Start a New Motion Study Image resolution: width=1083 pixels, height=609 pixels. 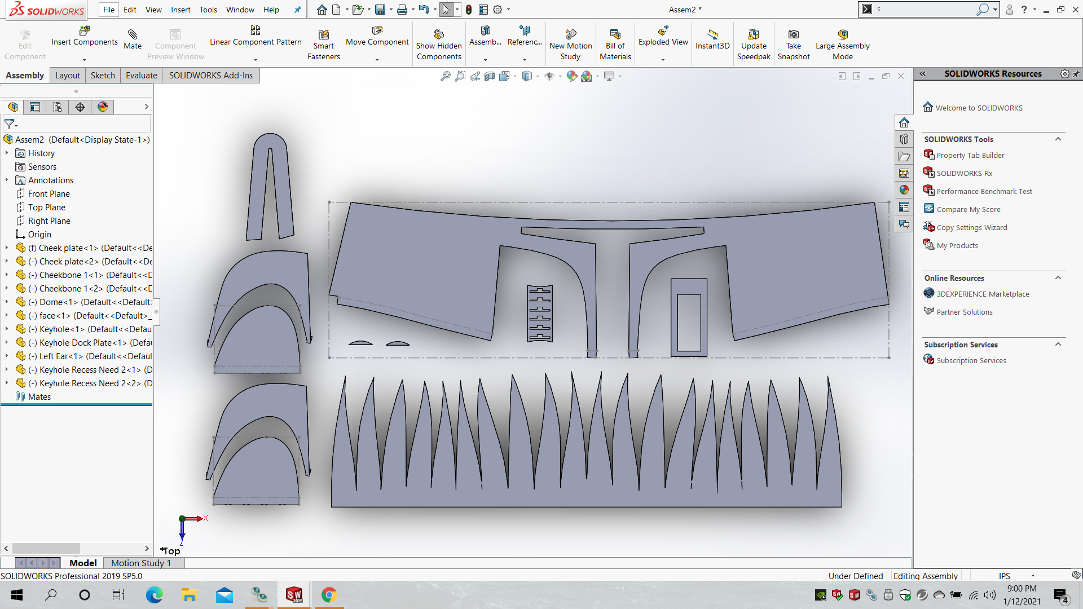(x=571, y=45)
